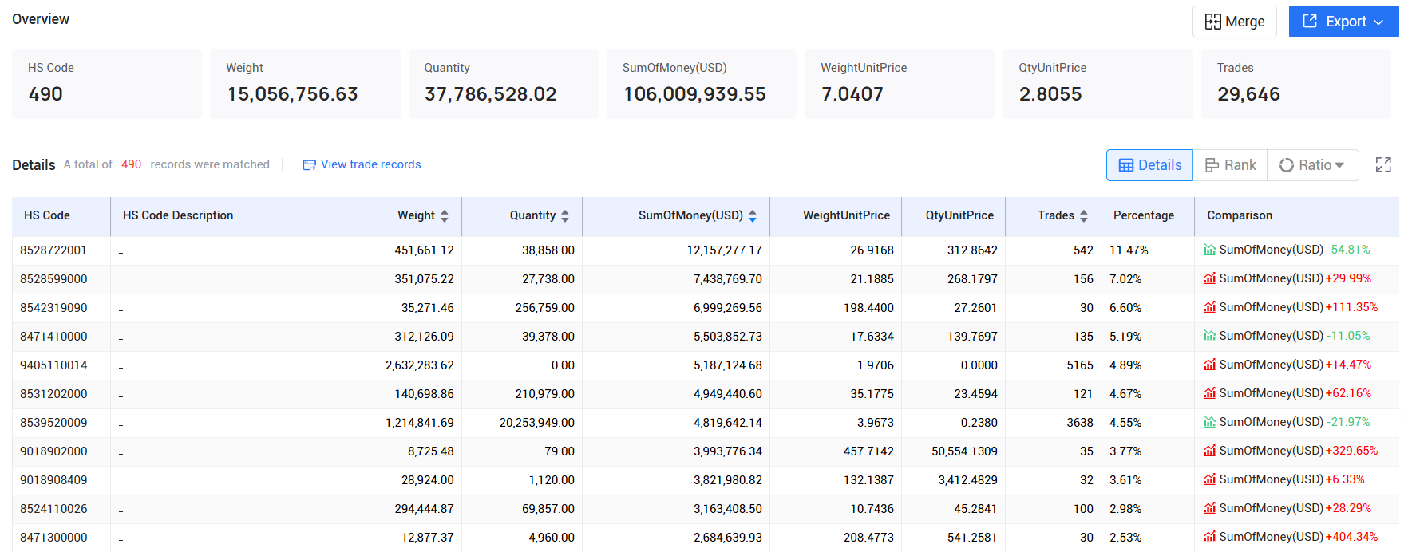Click Quantity value 20,253,949.00
The image size is (1408, 552).
(x=536, y=423)
